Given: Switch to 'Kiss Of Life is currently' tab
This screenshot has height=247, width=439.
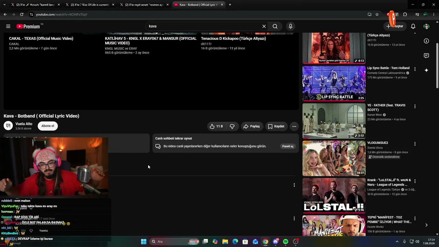Looking at the screenshot, I should coord(90,5).
